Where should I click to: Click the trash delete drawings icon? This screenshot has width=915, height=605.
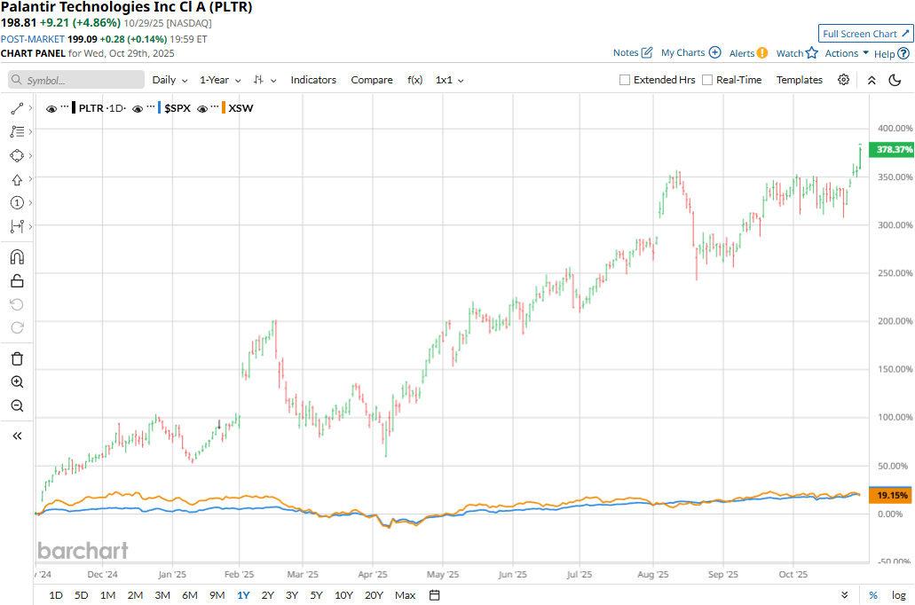pos(17,358)
